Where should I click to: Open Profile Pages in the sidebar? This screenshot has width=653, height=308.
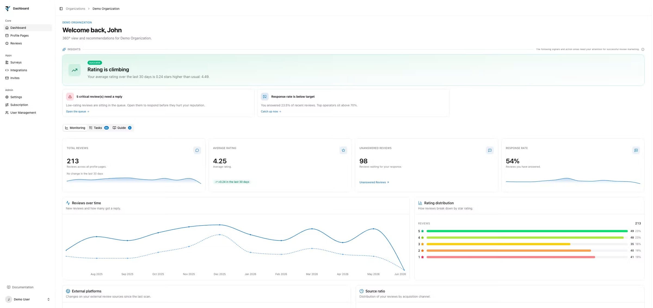click(28, 36)
